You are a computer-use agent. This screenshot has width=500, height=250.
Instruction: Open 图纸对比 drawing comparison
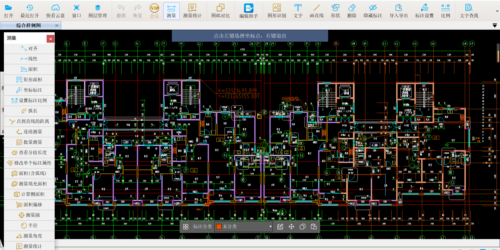[220, 11]
